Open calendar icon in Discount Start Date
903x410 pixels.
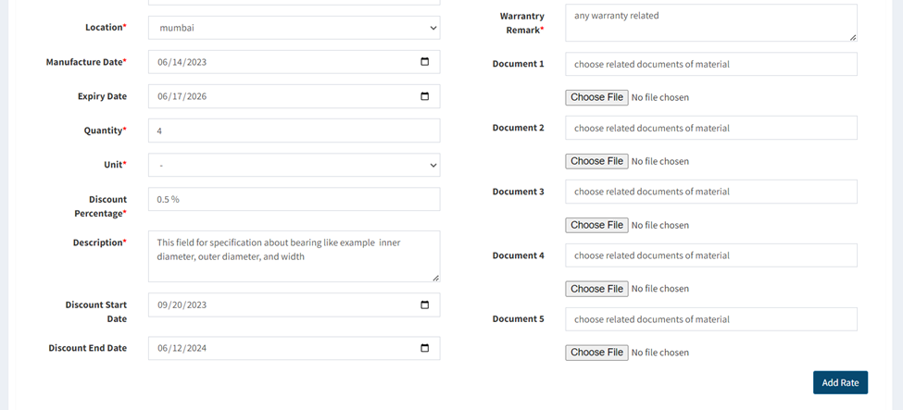pos(425,304)
